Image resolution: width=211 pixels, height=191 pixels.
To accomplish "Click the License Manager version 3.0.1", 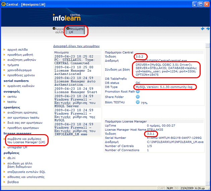I will point(151,134).
